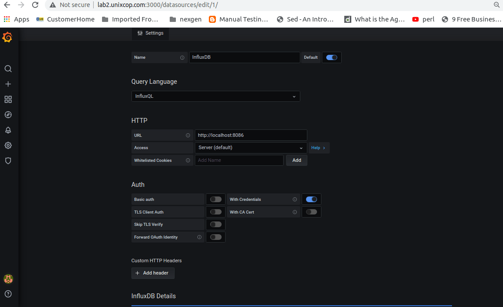Go forward in browser history
This screenshot has width=503, height=307.
[21, 5]
